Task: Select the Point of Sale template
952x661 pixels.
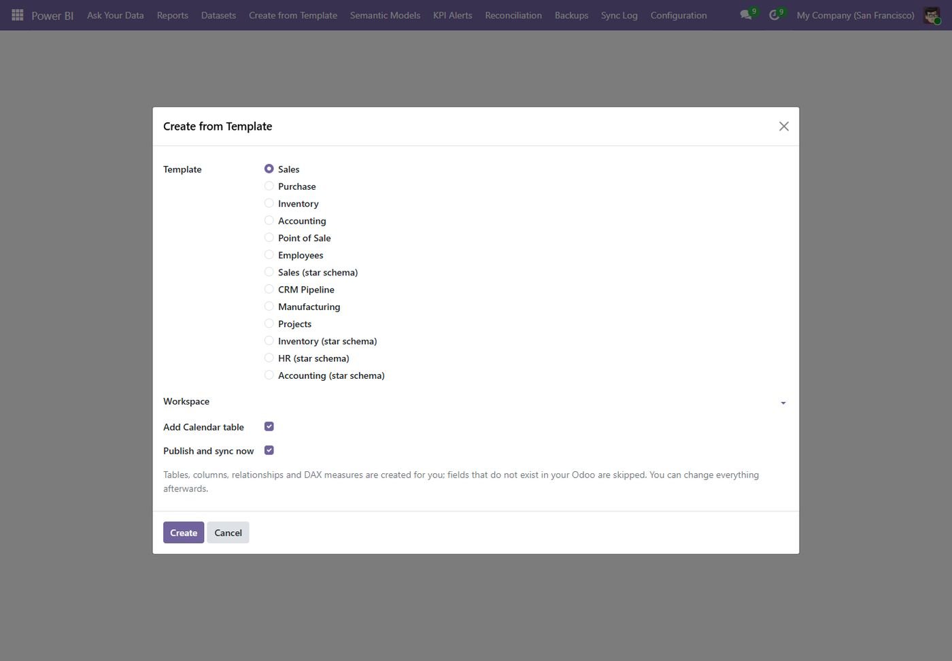Action: pyautogui.click(x=269, y=238)
